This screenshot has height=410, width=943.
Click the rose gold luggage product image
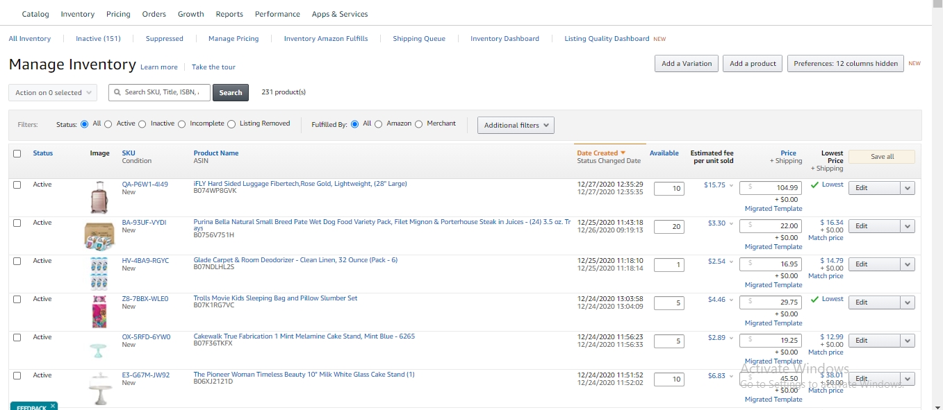[99, 197]
